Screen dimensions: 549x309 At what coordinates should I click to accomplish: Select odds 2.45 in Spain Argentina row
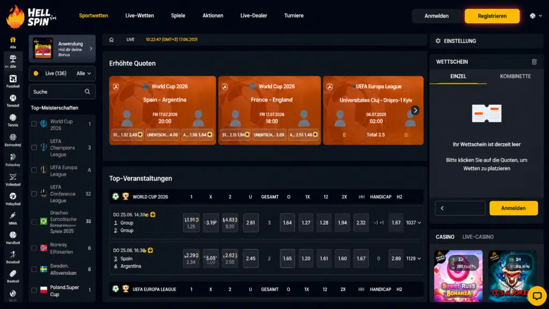pos(251,258)
